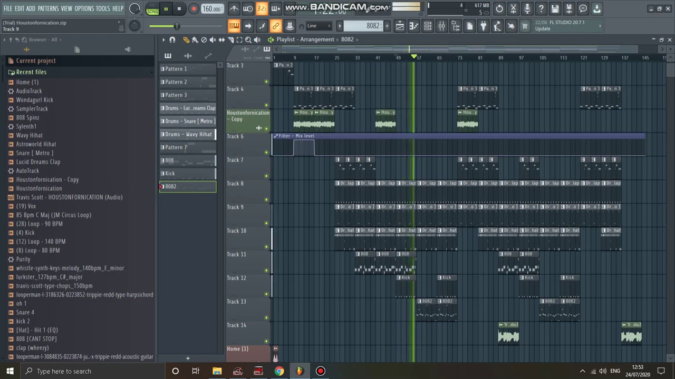This screenshot has width=675, height=379.
Task: Select the Draw pencil tool in playlist toolbar
Action: (186, 40)
